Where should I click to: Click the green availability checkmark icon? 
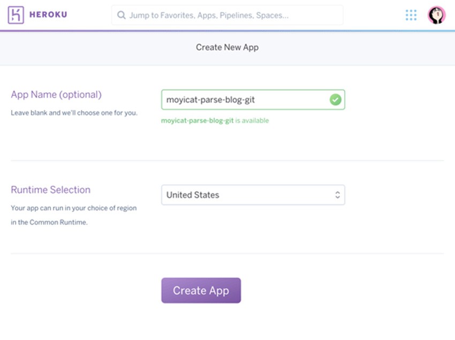click(335, 100)
